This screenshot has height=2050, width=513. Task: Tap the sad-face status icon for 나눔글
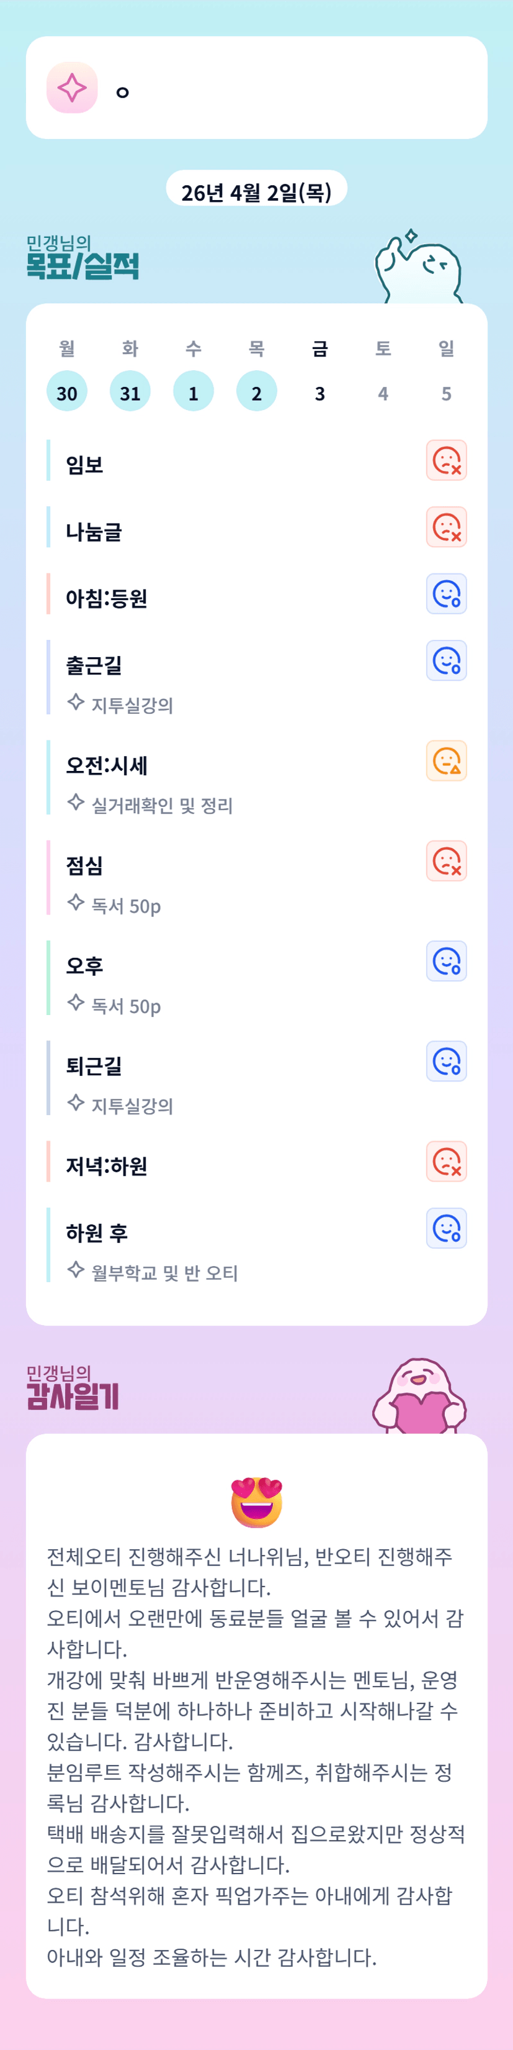[x=446, y=527]
